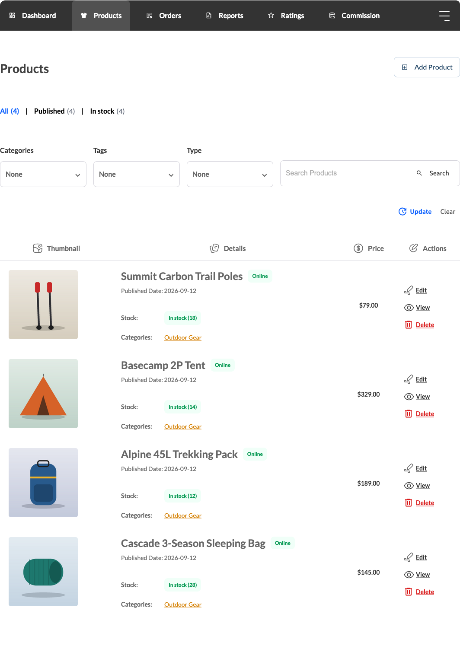
Task: Click the In stock (14) badge
Action: pos(183,407)
